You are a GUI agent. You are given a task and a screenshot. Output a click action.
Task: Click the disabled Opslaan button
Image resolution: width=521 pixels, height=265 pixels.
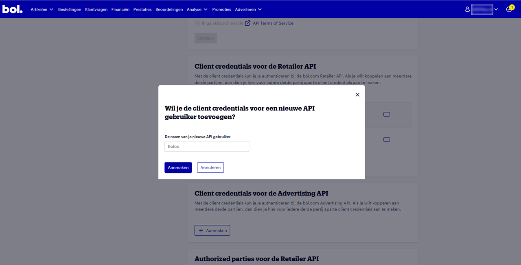206,38
